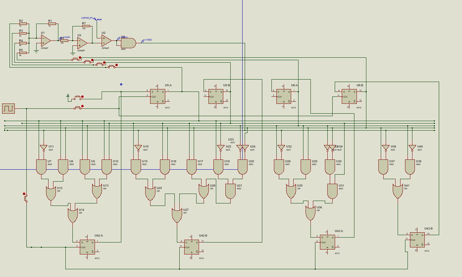Click the OPAMP text under U1
Image resolution: width=462 pixels, height=277 pixels.
click(45, 48)
